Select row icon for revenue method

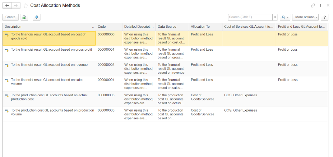coord(7,65)
